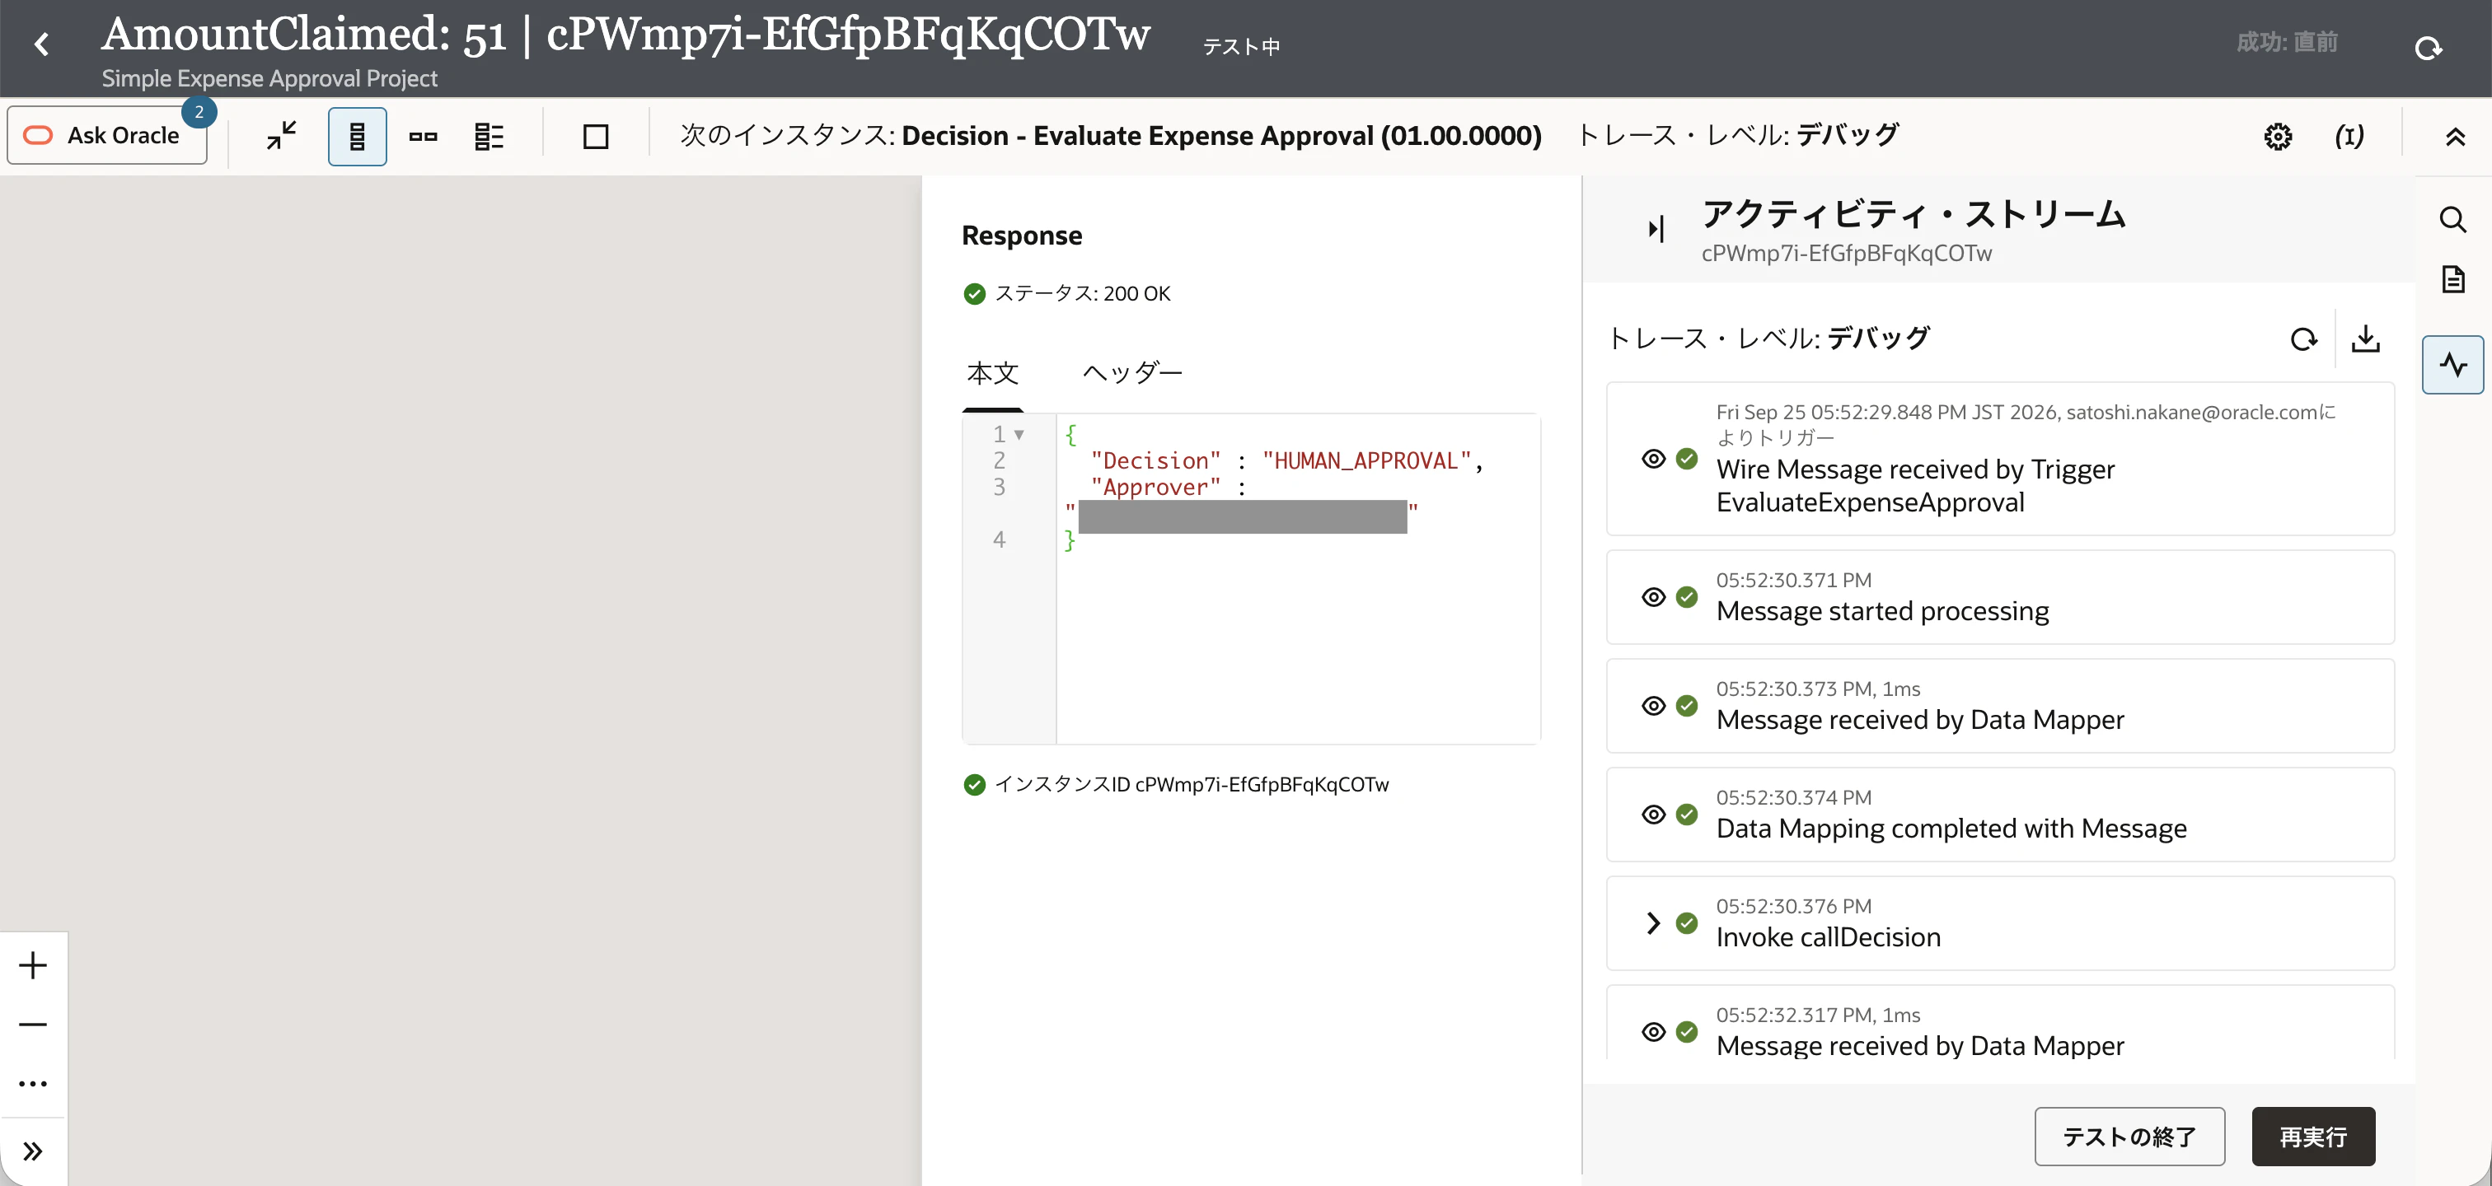Zoom out on the canvas

click(33, 1025)
